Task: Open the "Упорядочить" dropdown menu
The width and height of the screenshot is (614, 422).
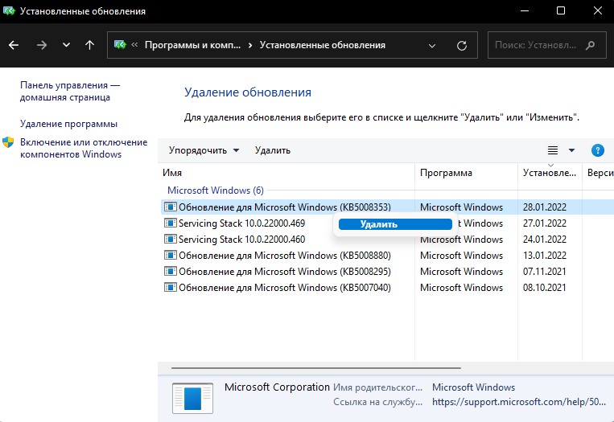Action: [204, 150]
